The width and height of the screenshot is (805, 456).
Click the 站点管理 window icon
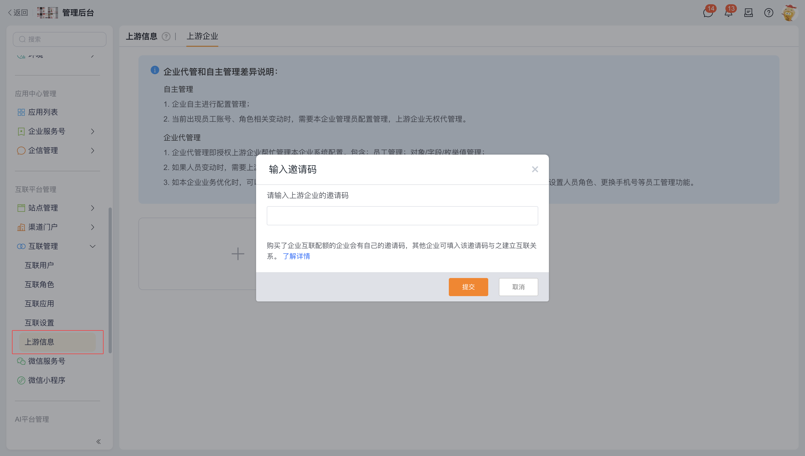click(21, 208)
